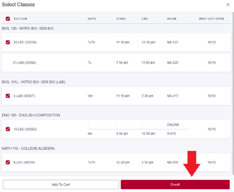This screenshot has width=234, height=192.
Task: Uncheck the 8-LEC (30319) algebra section
Action: tap(8, 162)
